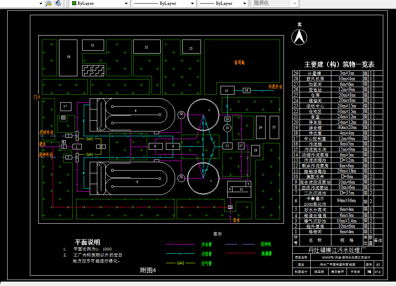Select the 污水管 legend line entry

tap(207, 244)
